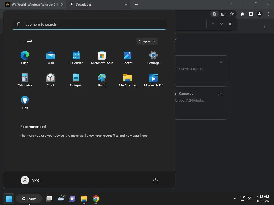Open the network status tray icon

pyautogui.click(x=242, y=199)
